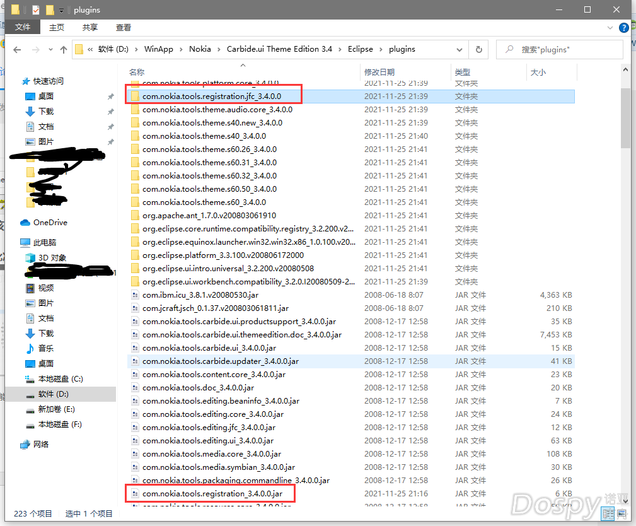Image resolution: width=636 pixels, height=526 pixels.
Task: Select OneDrive in the navigation pane
Action: [50, 223]
